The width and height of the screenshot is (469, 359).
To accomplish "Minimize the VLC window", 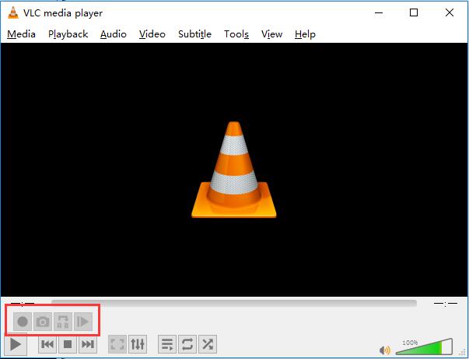I will [x=379, y=12].
